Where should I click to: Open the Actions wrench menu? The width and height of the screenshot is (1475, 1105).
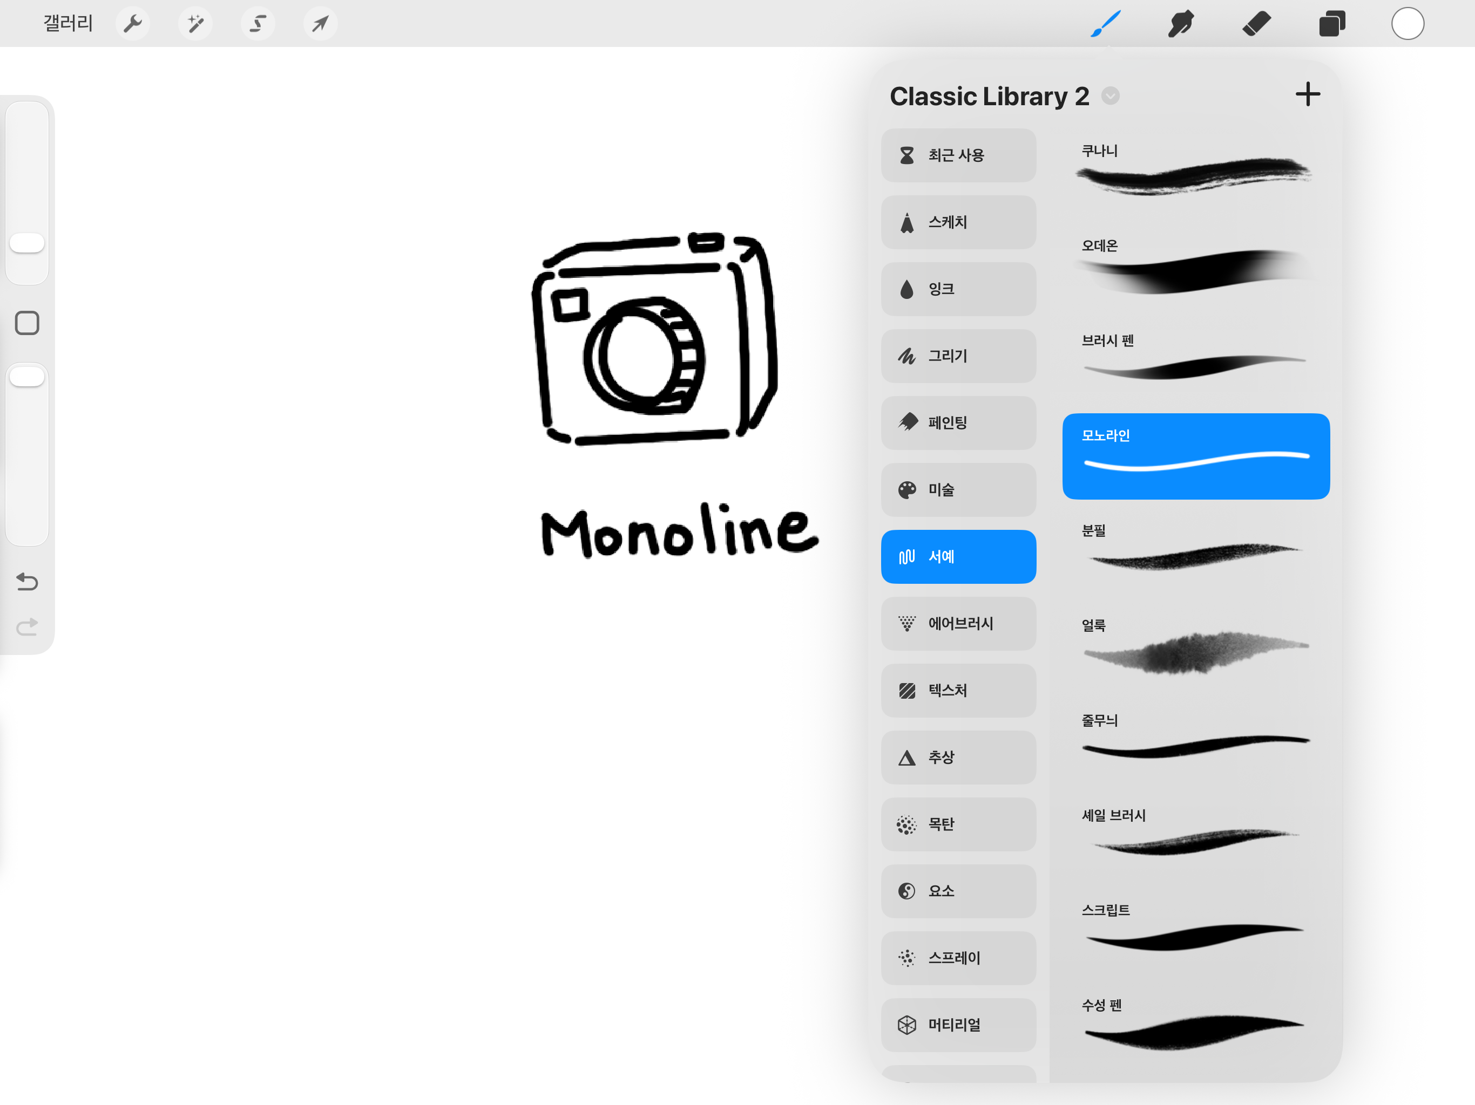coord(133,24)
